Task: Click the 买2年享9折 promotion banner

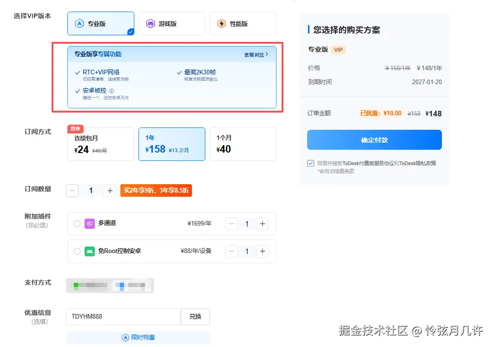Action: coord(156,191)
